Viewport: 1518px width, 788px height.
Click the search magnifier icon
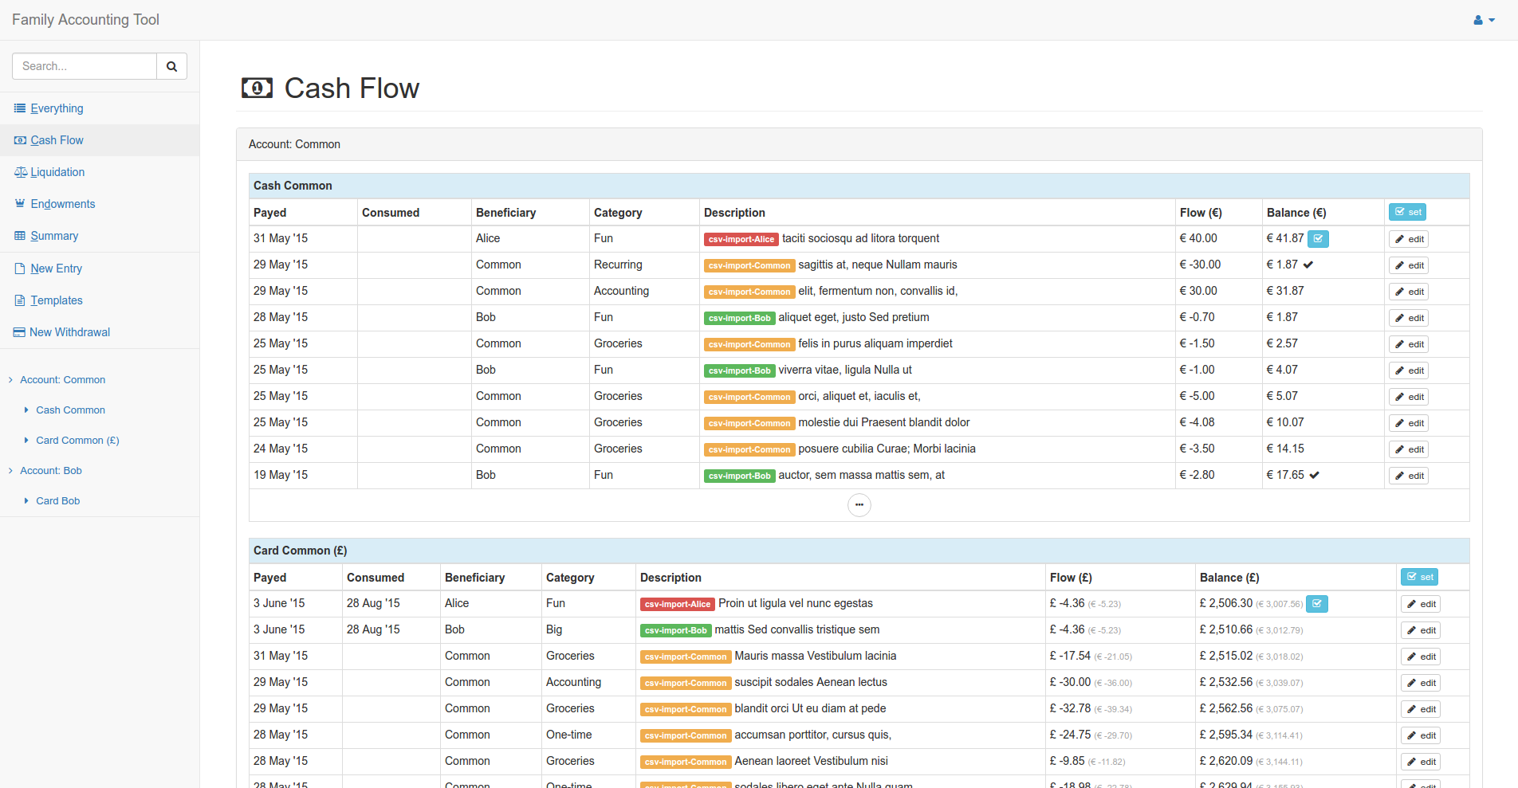point(171,66)
